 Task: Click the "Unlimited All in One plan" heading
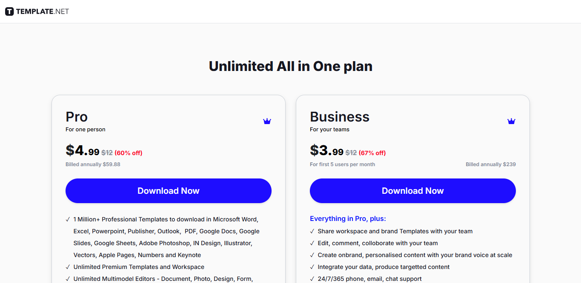(x=290, y=66)
